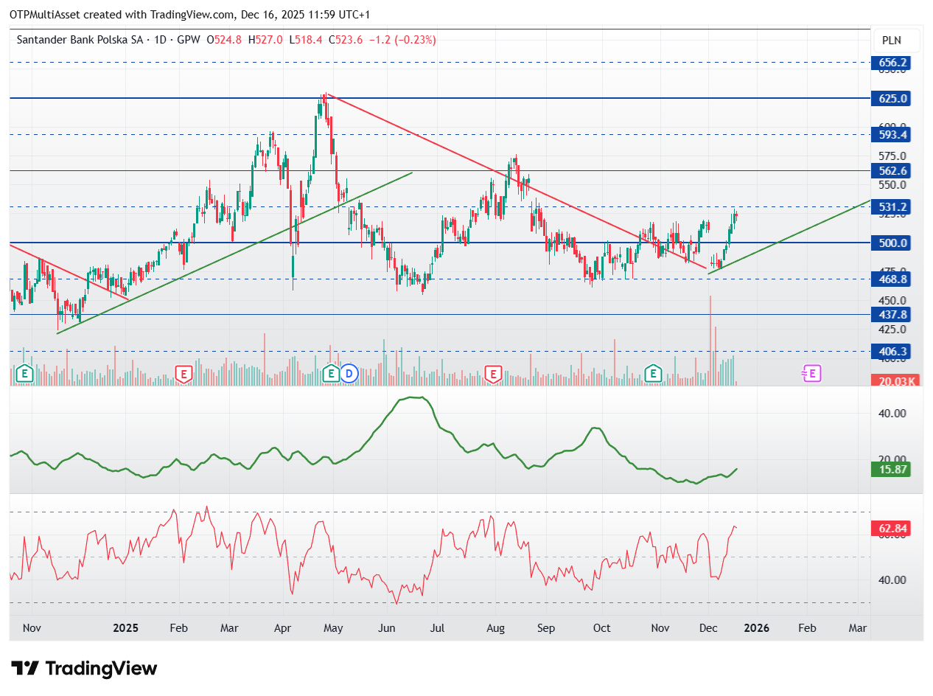
Task: Open the PLN currency selector
Action: point(896,41)
